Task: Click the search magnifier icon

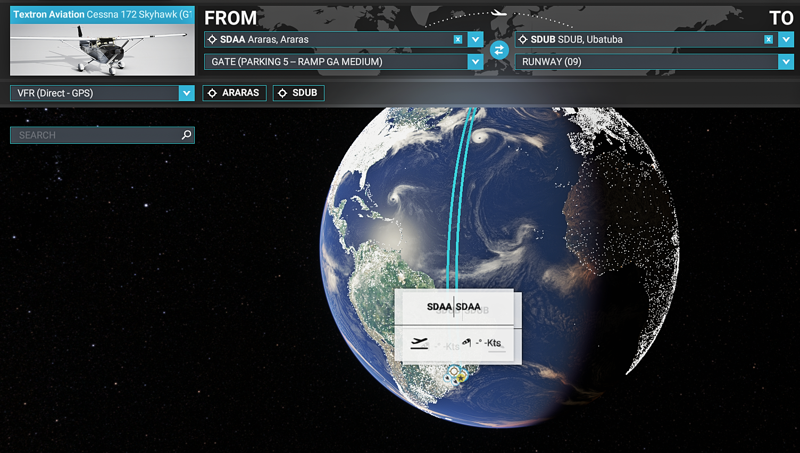Action: click(x=186, y=135)
